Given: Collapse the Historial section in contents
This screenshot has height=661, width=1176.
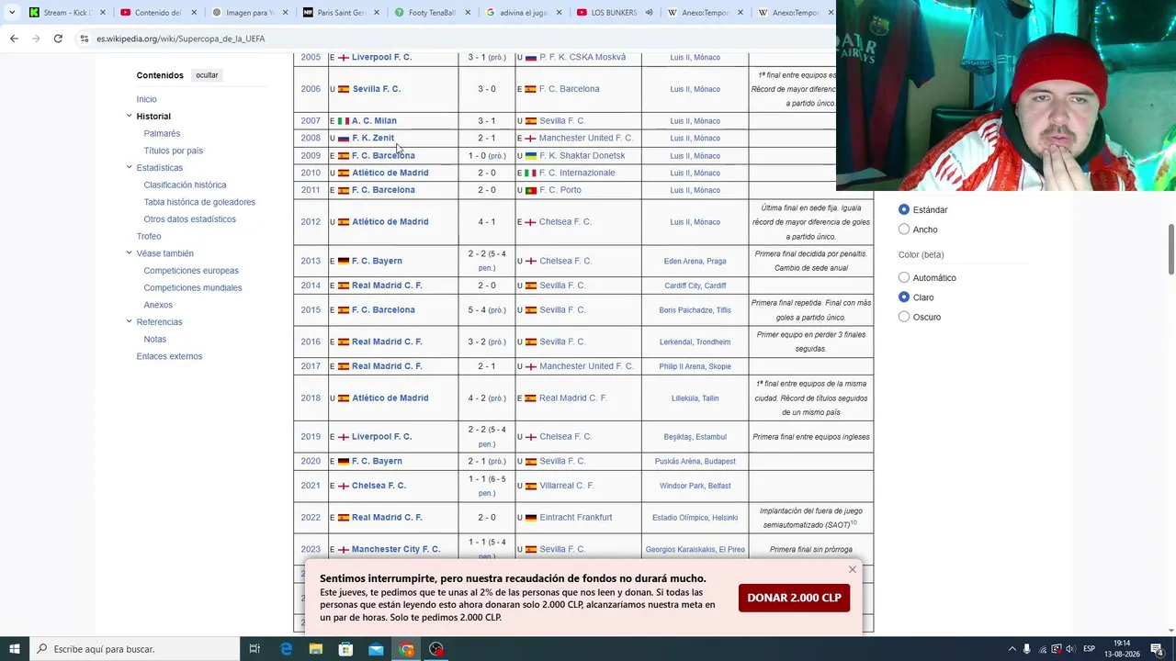Looking at the screenshot, I should pyautogui.click(x=129, y=116).
